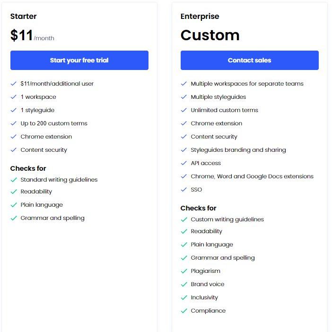Click the checkmark beside SSO

point(184,190)
